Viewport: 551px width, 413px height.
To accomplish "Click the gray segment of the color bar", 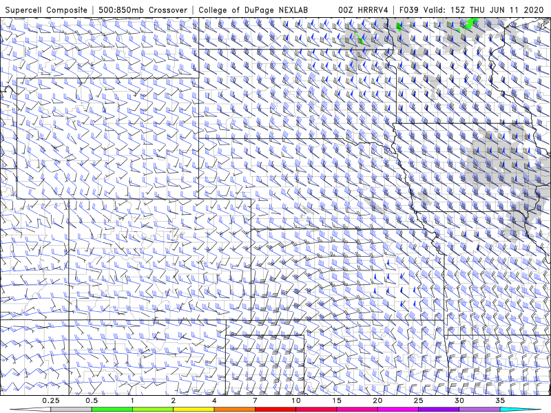I will coord(72,410).
